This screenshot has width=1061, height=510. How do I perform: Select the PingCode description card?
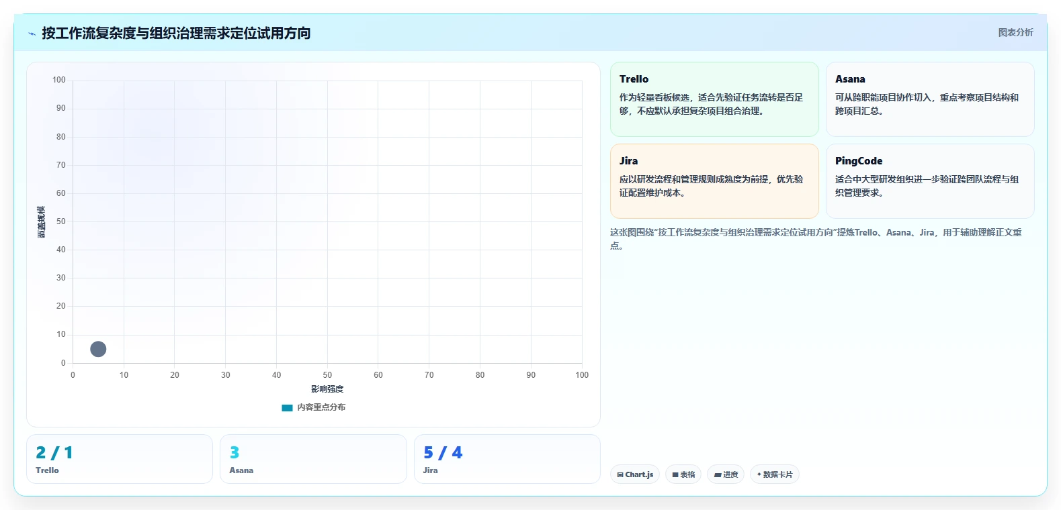pyautogui.click(x=930, y=181)
